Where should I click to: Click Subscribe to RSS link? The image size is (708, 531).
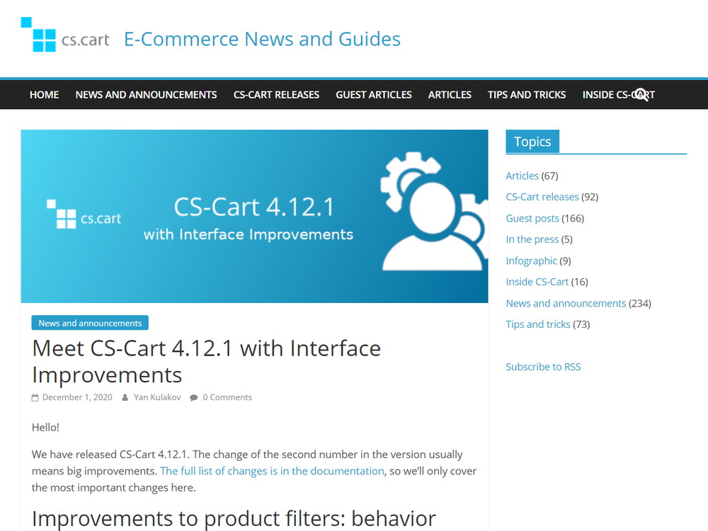[543, 367]
